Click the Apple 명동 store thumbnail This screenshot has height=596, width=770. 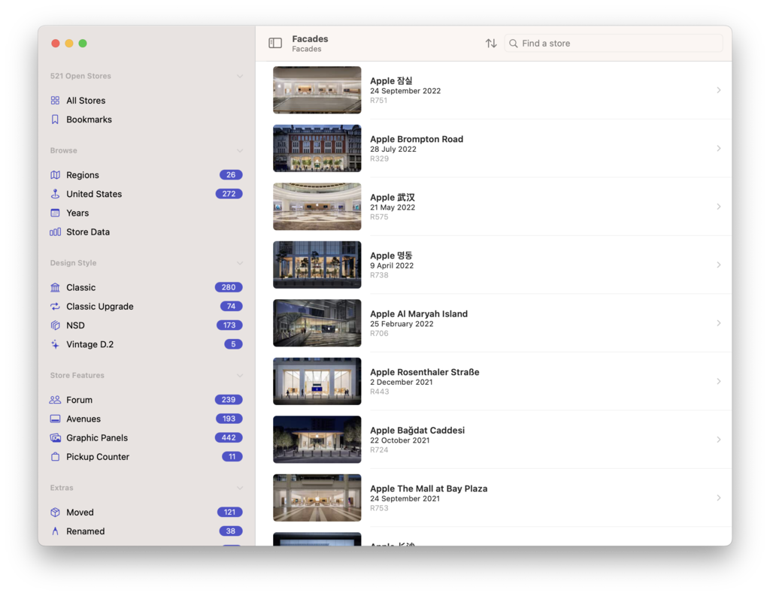click(x=317, y=265)
